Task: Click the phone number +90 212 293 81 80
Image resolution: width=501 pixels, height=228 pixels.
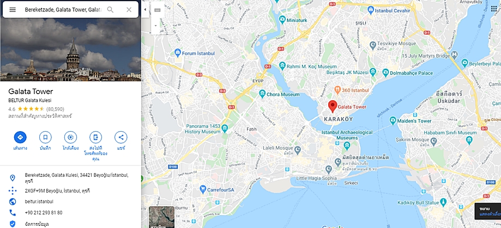Action: pos(44,213)
